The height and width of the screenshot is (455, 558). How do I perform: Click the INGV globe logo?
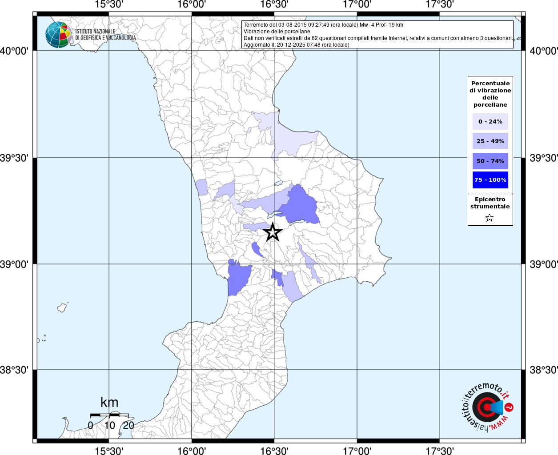tap(59, 35)
